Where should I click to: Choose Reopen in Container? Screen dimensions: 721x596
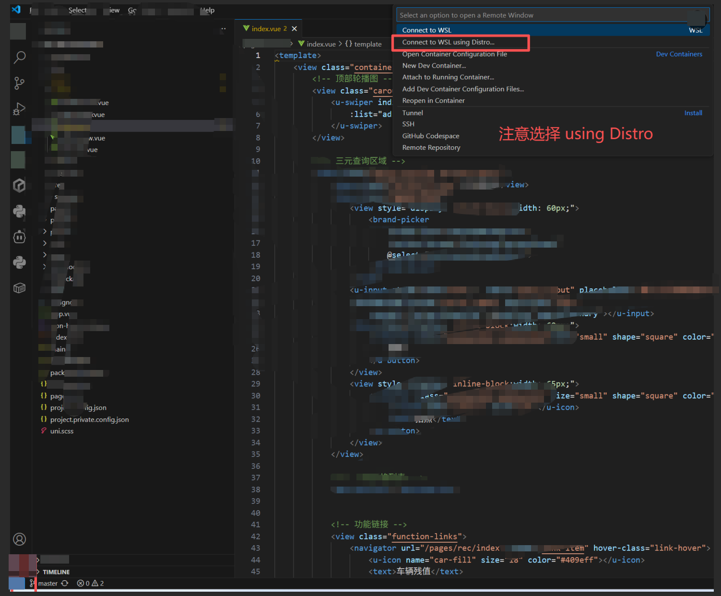[x=552, y=101]
